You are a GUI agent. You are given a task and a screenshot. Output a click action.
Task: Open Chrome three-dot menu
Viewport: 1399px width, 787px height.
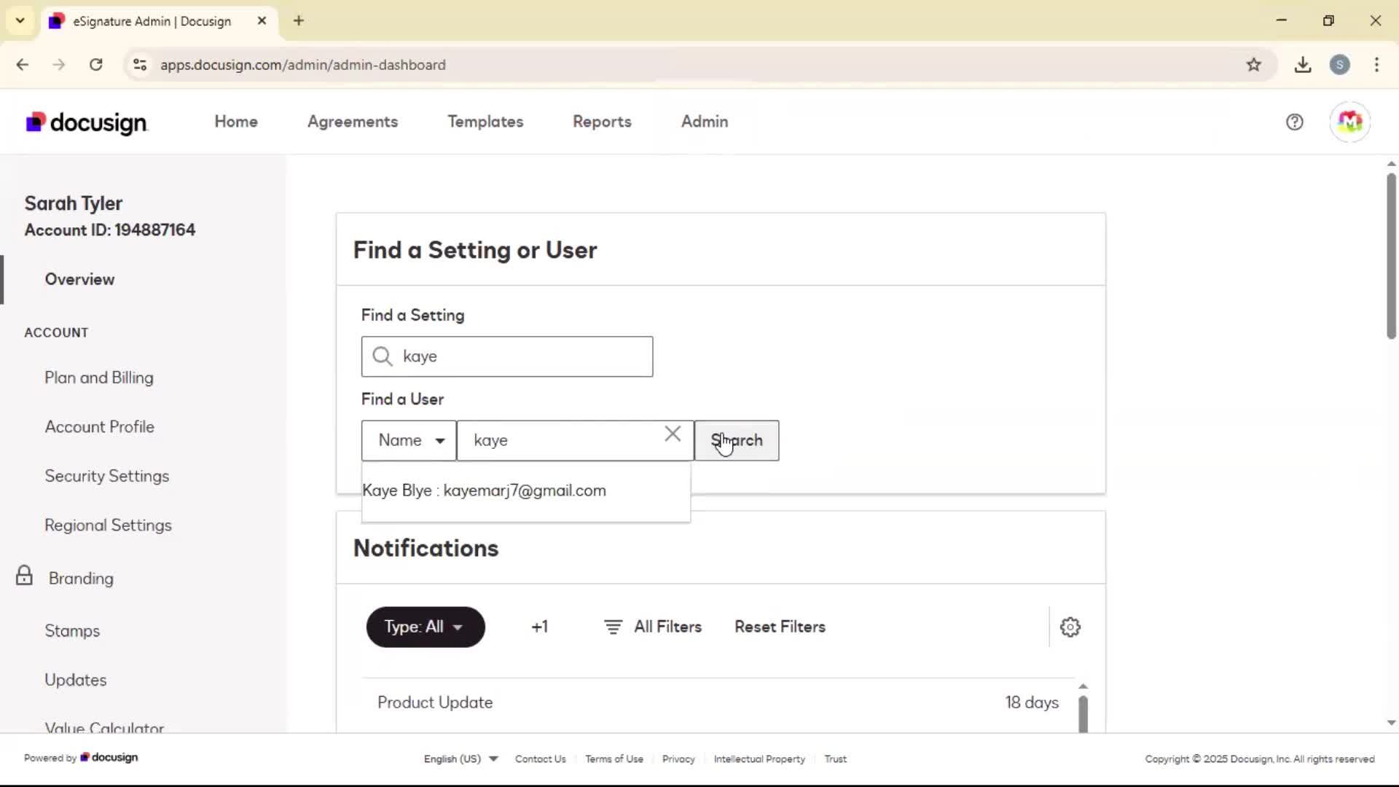[x=1376, y=65]
